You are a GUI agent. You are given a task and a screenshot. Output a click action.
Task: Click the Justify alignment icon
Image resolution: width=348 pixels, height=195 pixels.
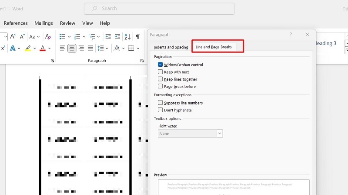(x=90, y=48)
